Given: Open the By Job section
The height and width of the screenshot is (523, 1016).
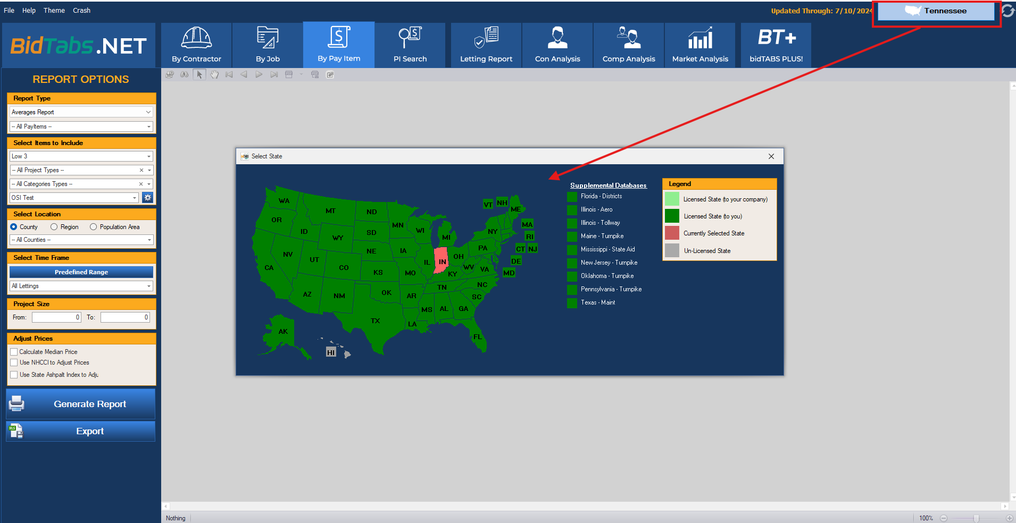Looking at the screenshot, I should click(268, 45).
